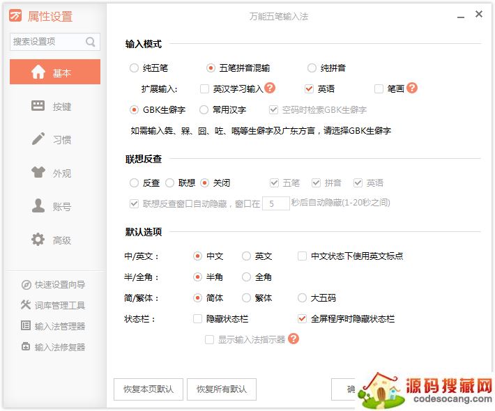
Task: Close the 万能五笔输入法 settings window
Action: [x=479, y=14]
